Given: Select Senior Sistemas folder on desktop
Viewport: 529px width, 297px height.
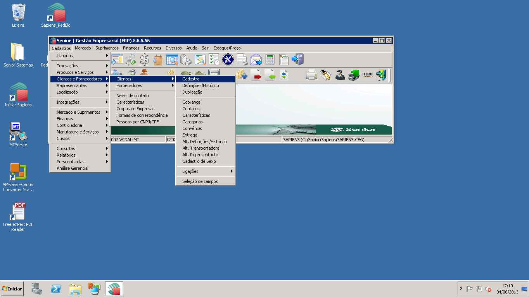Looking at the screenshot, I should (18, 55).
